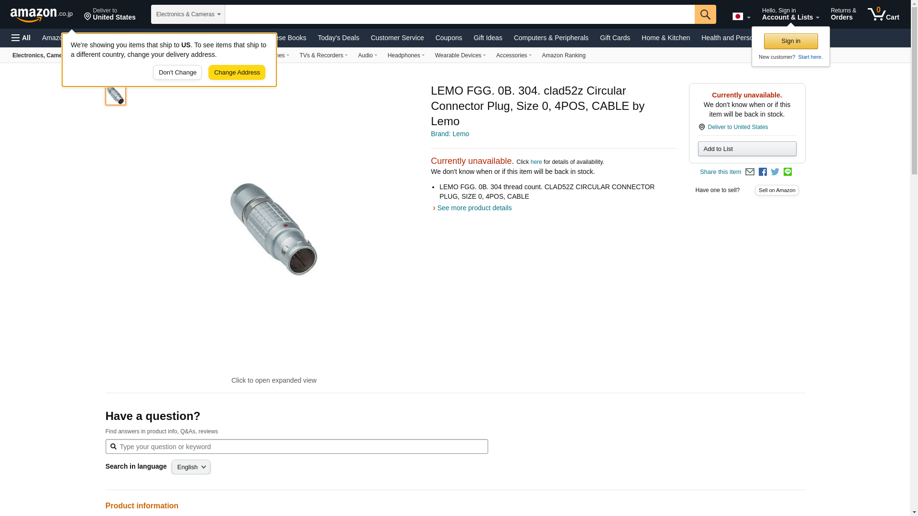
Task: Open the English search language dropdown
Action: click(x=191, y=467)
